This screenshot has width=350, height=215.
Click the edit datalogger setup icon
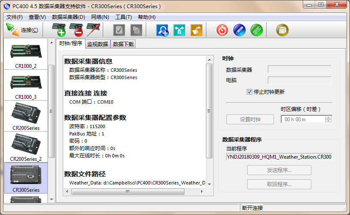[x=93, y=30]
